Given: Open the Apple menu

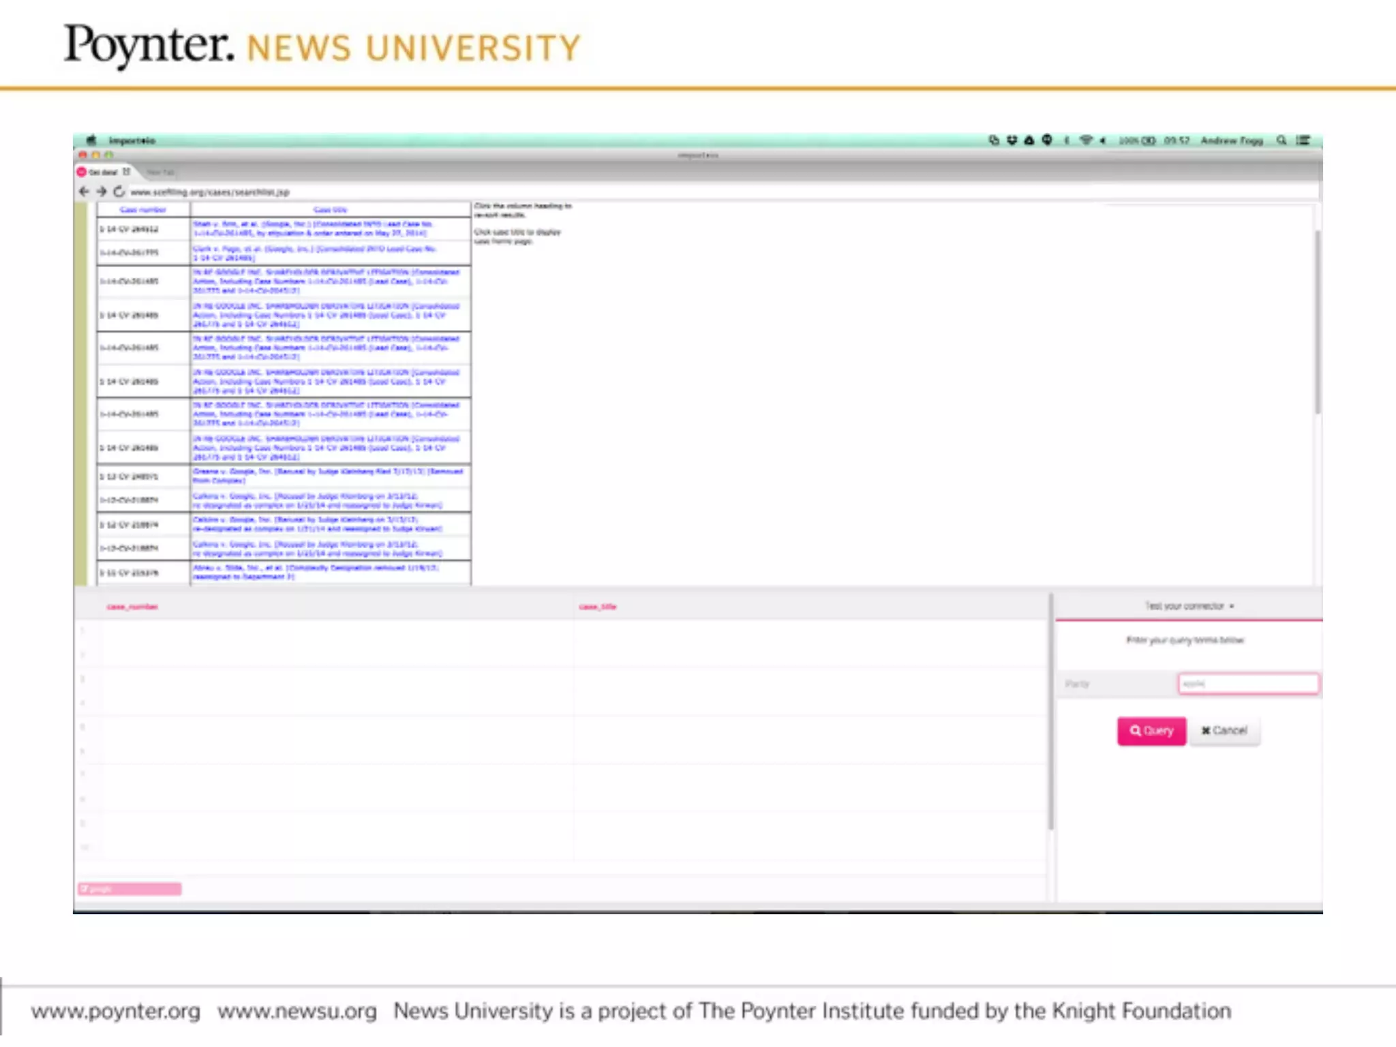Looking at the screenshot, I should coord(91,140).
